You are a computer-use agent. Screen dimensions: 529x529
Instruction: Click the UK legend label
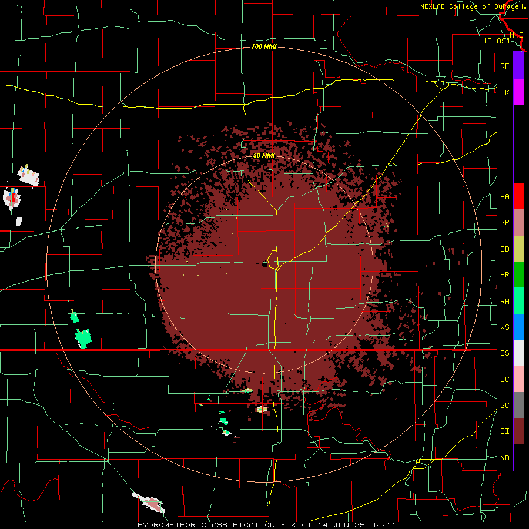[x=504, y=92]
